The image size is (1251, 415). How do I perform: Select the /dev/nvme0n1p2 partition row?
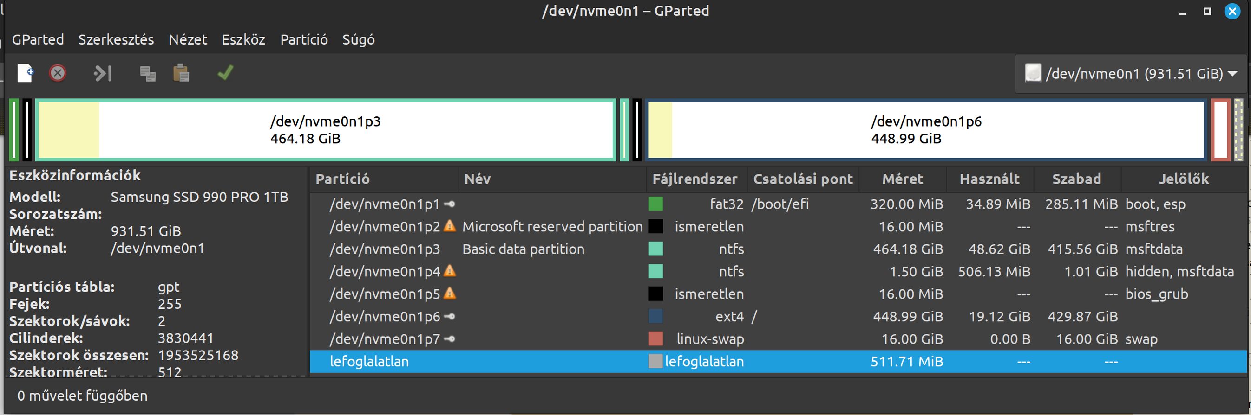click(x=779, y=226)
